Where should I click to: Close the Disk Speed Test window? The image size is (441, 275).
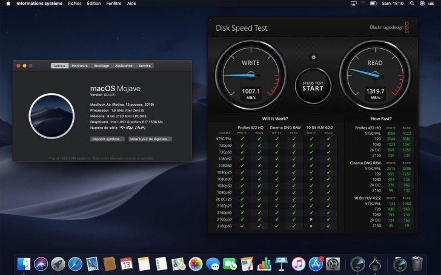210,19
